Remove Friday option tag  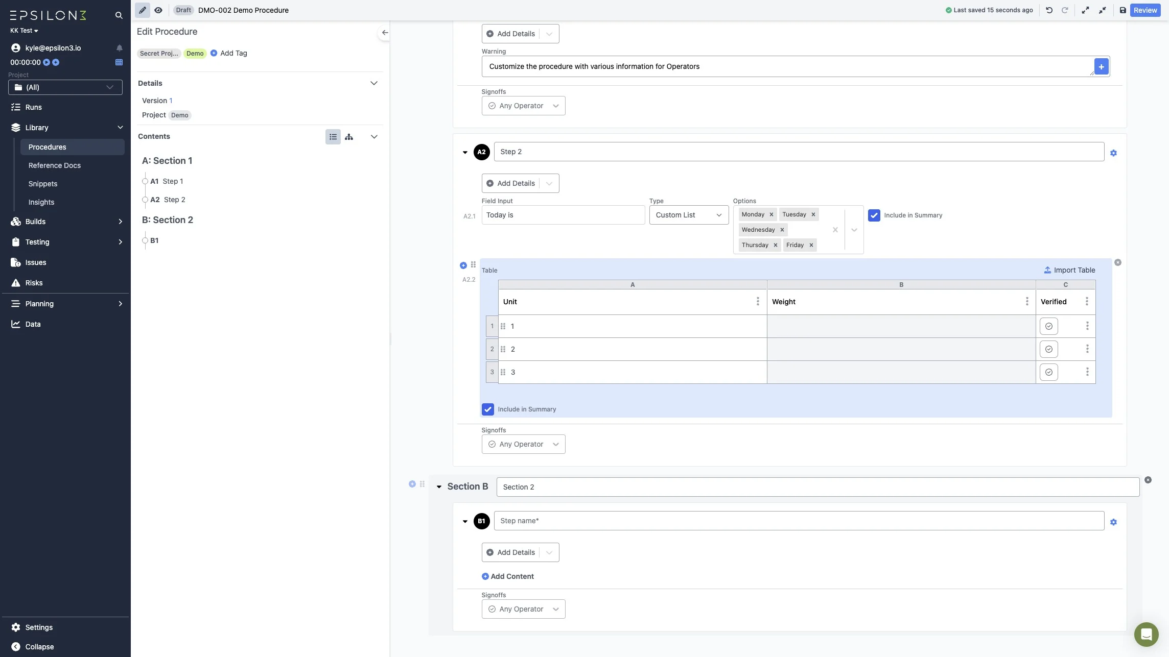click(x=811, y=245)
